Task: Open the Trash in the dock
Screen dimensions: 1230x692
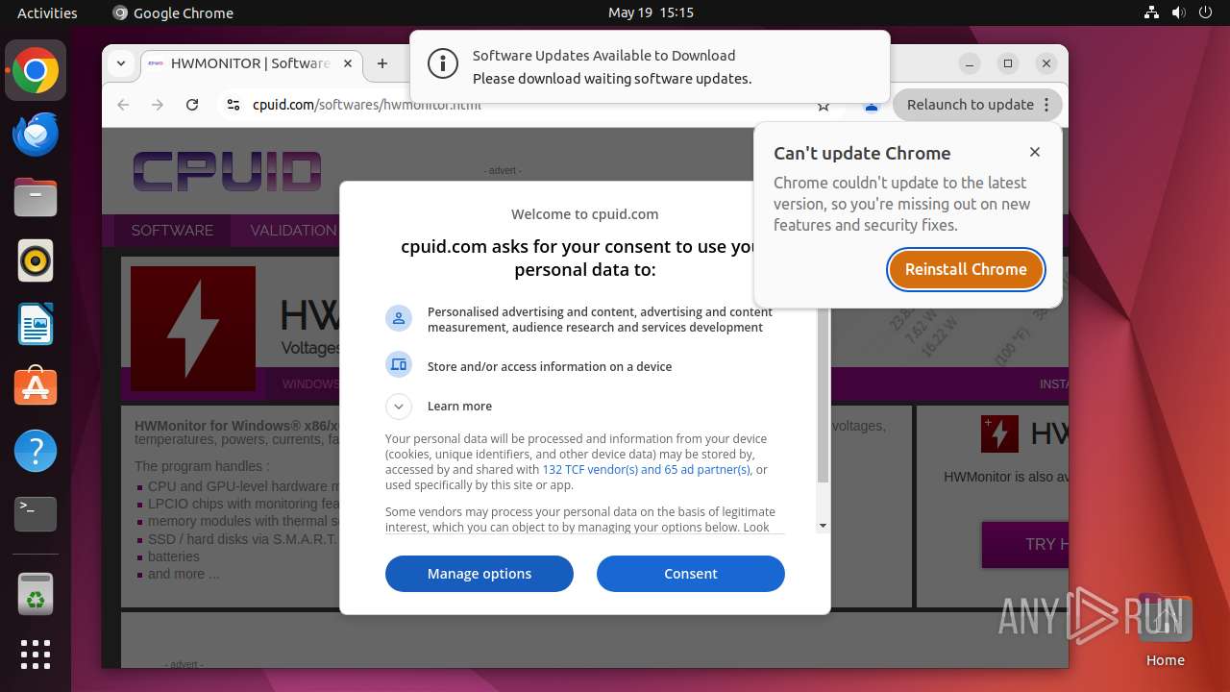Action: point(36,594)
